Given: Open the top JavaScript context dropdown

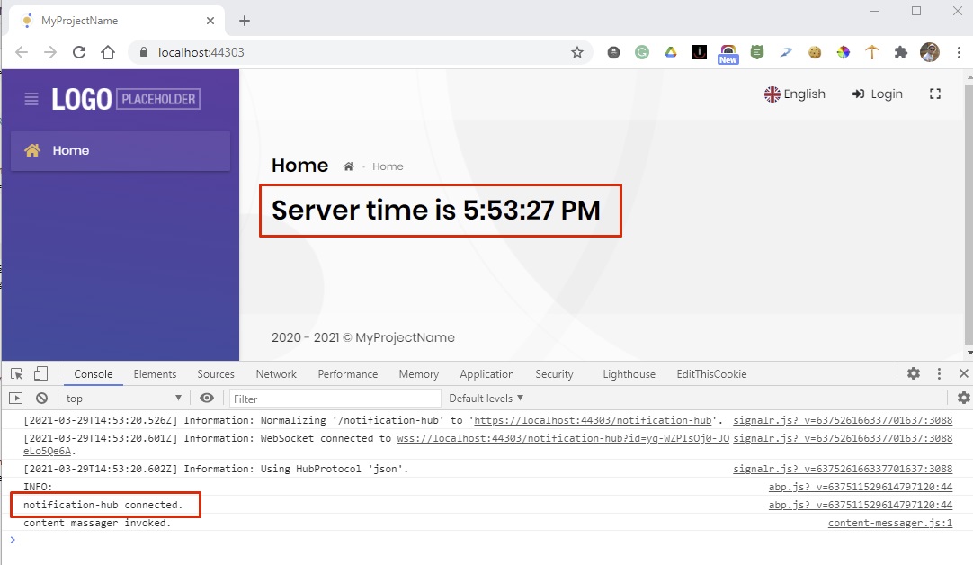Looking at the screenshot, I should (124, 398).
